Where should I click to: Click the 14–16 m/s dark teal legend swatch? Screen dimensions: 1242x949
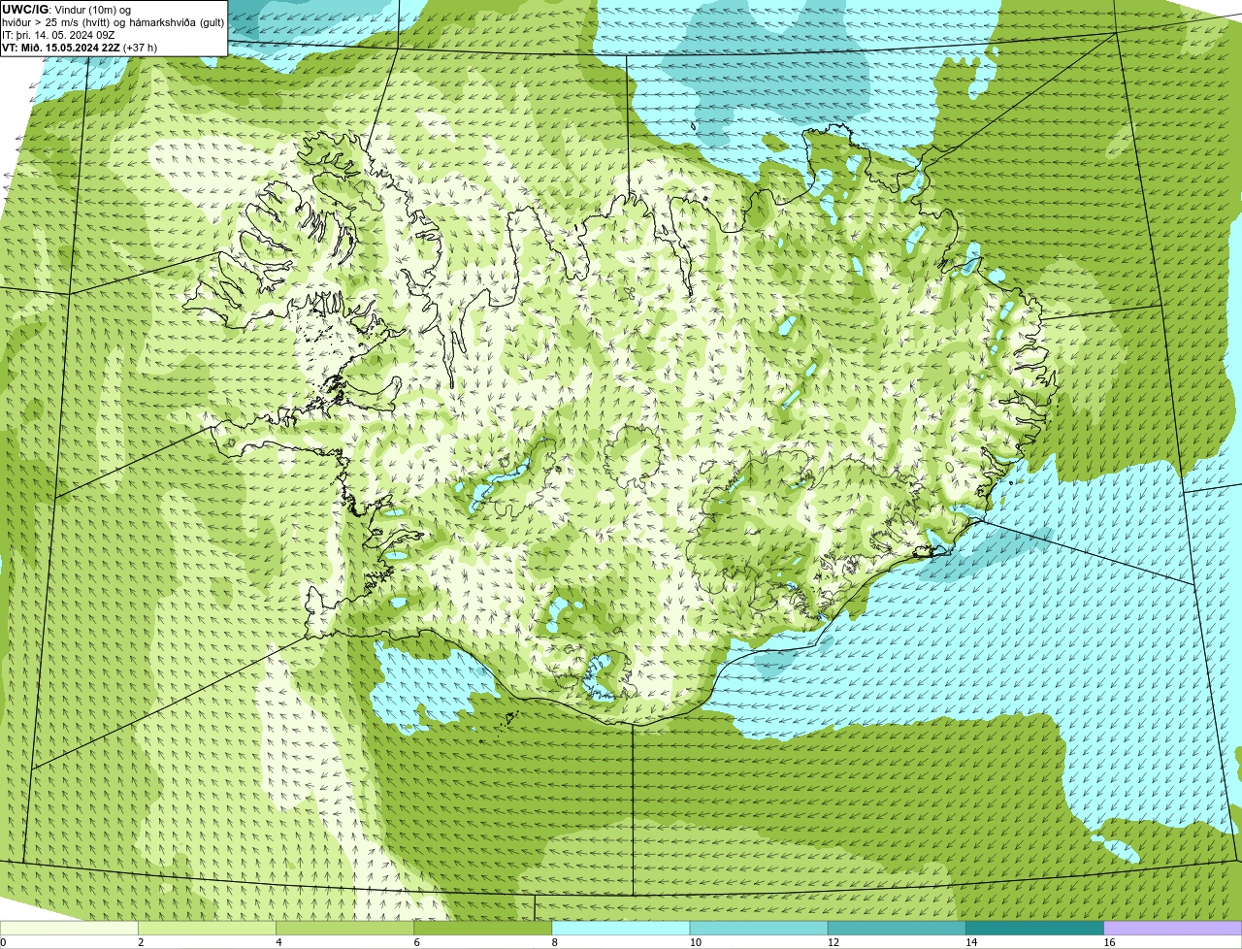[1035, 928]
